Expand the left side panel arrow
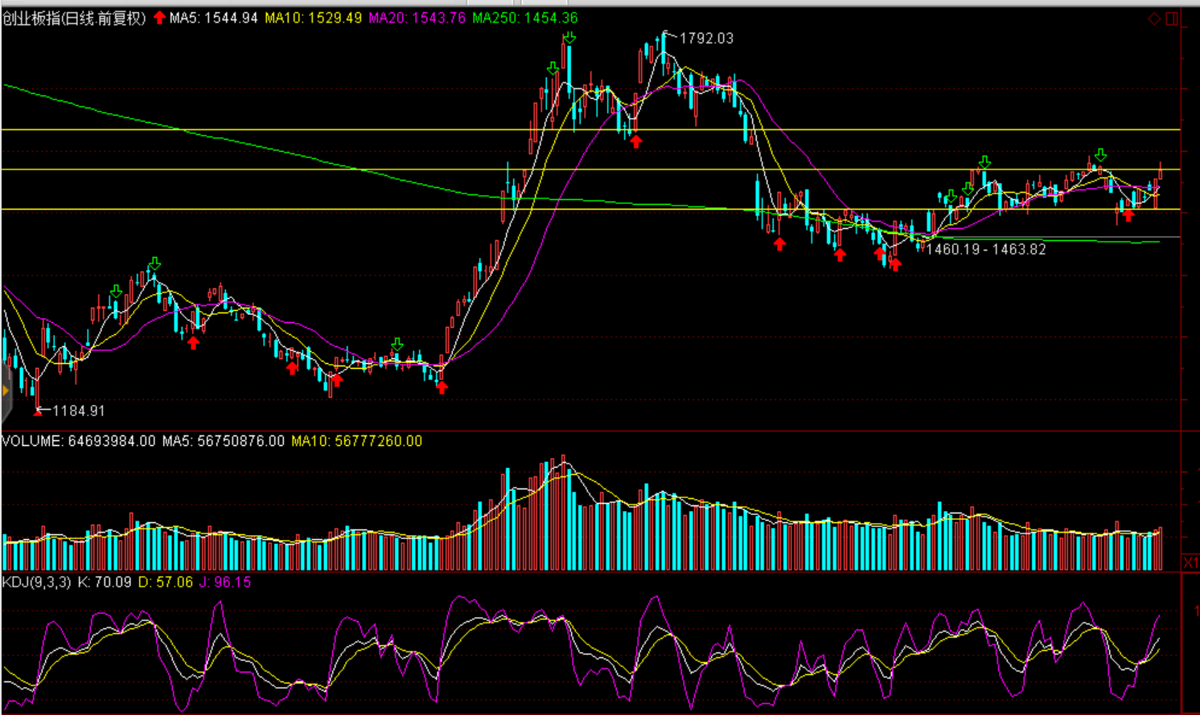Image resolution: width=1200 pixels, height=715 pixels. [x=5, y=391]
